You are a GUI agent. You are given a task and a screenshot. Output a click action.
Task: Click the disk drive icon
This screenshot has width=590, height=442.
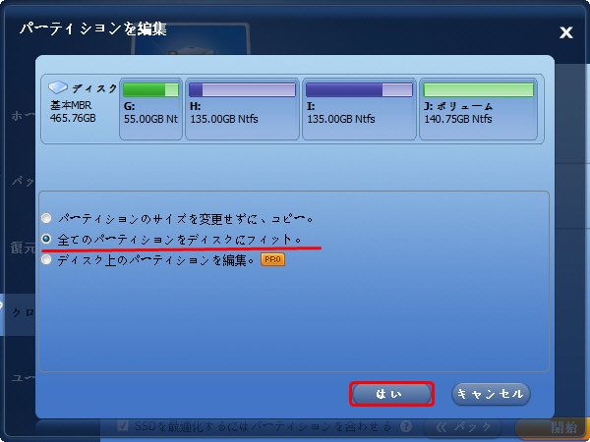click(x=58, y=87)
